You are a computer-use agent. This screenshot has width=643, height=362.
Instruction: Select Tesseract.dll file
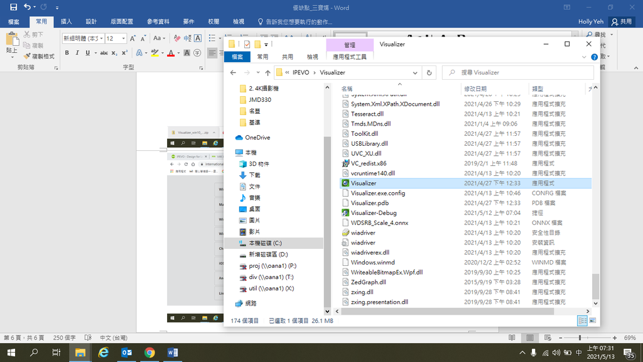[x=367, y=114]
